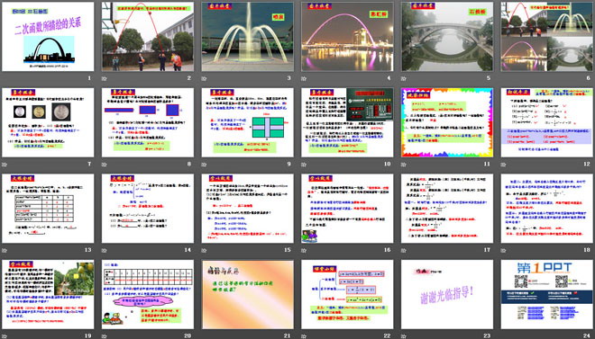This screenshot has height=339, width=595.
Task: Choose the stone arch bridge slide 5
Action: 447,37
